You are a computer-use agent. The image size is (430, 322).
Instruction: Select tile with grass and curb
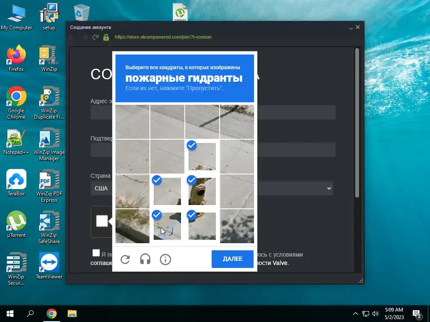click(132, 226)
